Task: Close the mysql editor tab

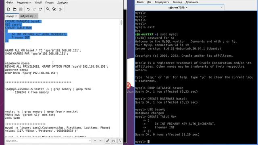Action: (16, 16)
